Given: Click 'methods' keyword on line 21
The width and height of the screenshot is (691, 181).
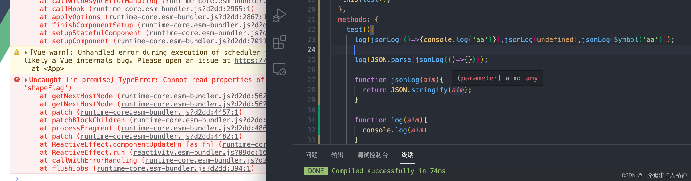Looking at the screenshot, I should coord(352,19).
